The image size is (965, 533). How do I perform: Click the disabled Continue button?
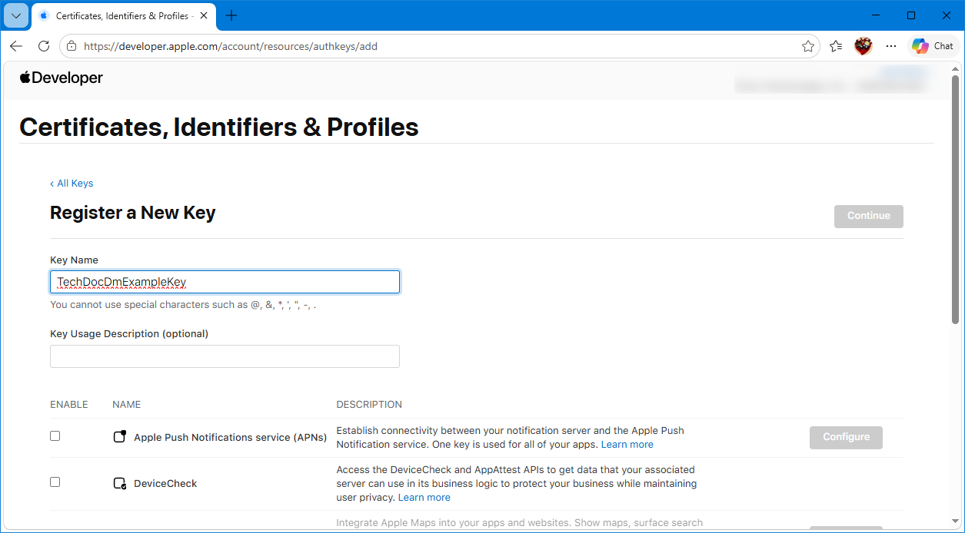coord(869,216)
